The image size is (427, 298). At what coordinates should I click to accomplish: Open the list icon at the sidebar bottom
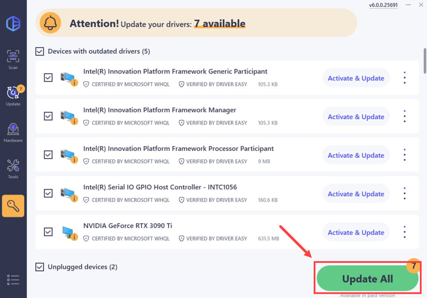pos(13,280)
